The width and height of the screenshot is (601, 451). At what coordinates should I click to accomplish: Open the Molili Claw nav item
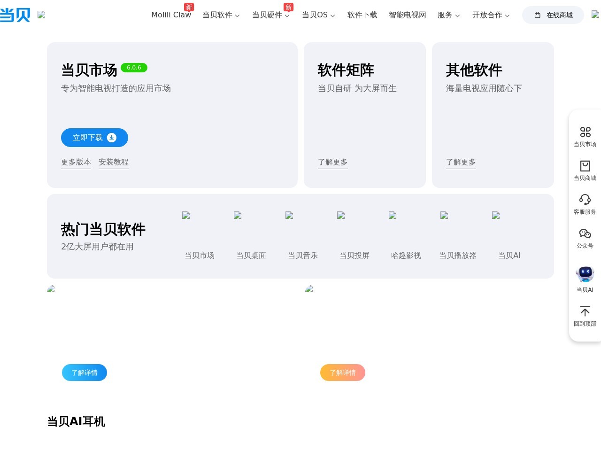click(171, 15)
